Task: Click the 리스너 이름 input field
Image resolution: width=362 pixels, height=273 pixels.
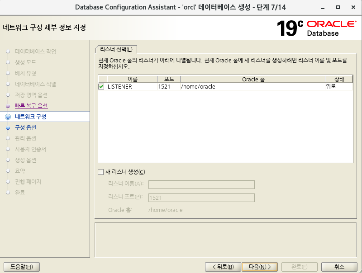Action: point(201,184)
